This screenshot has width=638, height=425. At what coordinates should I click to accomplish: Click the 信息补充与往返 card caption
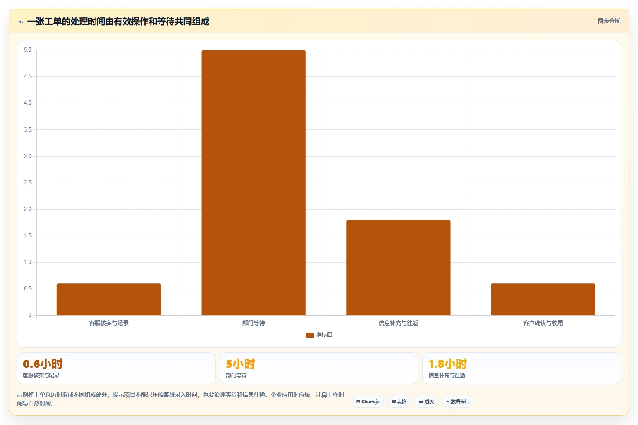point(447,376)
